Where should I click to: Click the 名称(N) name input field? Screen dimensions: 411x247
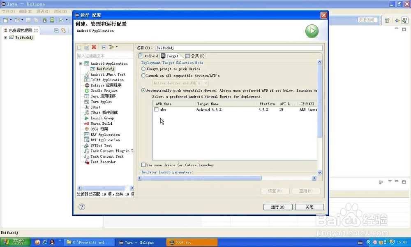point(239,48)
